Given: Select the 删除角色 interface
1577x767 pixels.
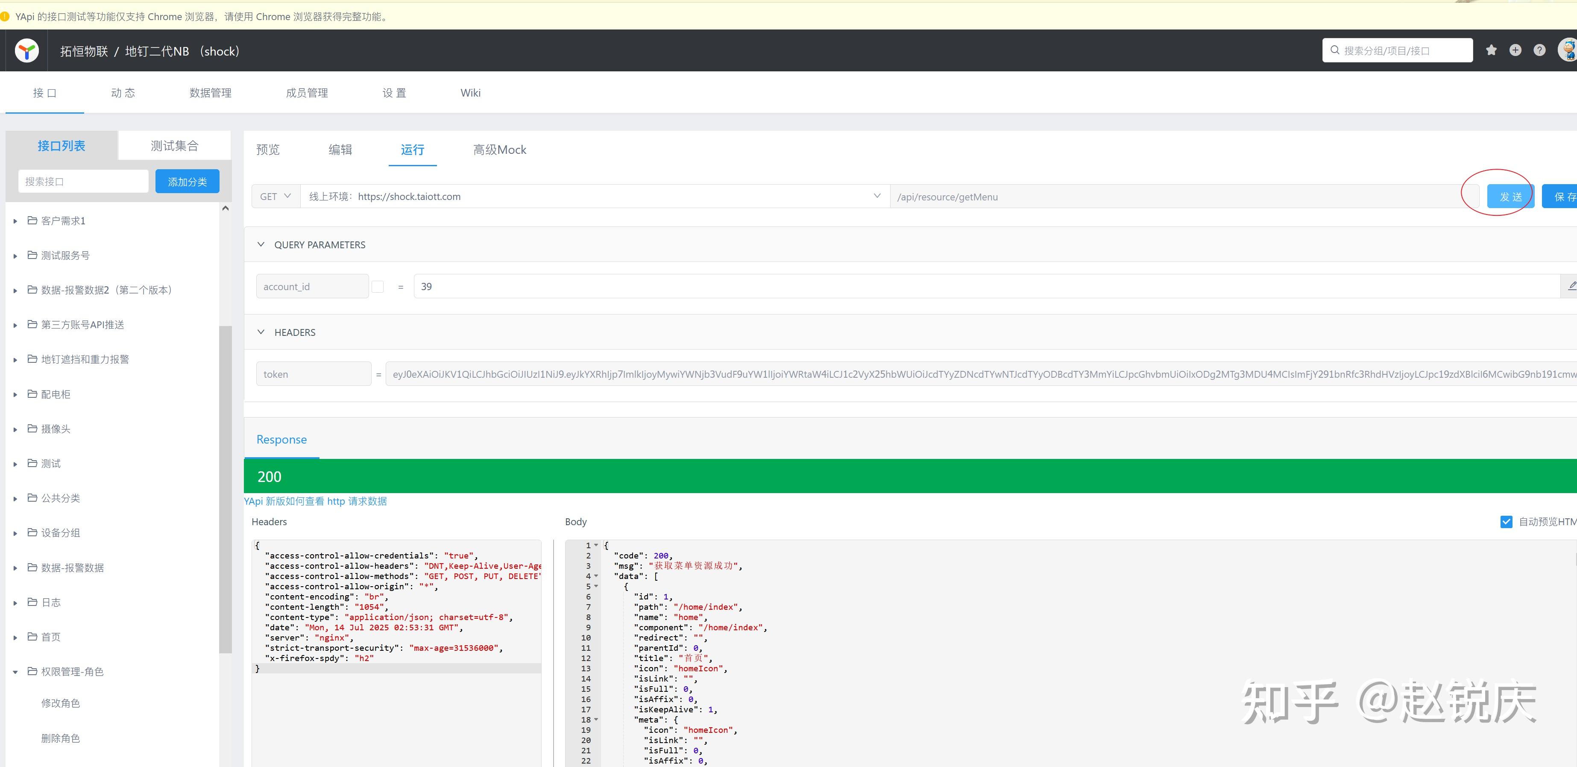Looking at the screenshot, I should 61,738.
